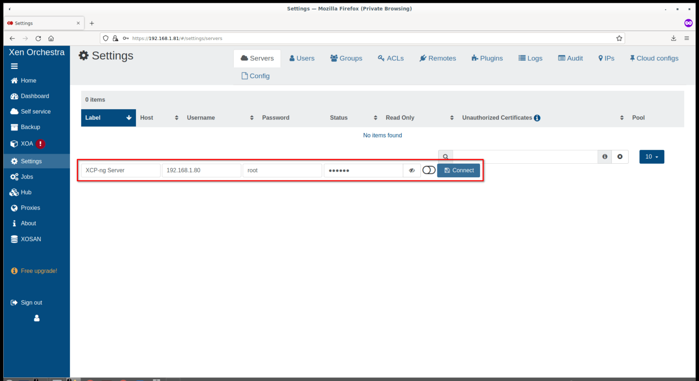The image size is (699, 381).
Task: Open the Proxies page
Action: (30, 208)
